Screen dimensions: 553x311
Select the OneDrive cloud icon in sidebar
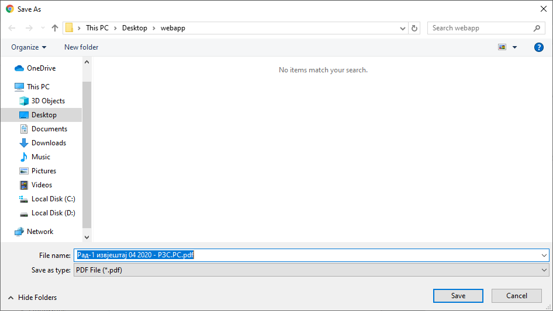click(x=19, y=68)
